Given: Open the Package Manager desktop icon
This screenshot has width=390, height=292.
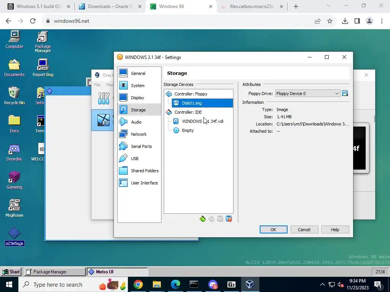Looking at the screenshot, I should tap(43, 42).
